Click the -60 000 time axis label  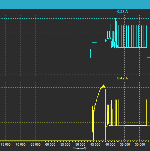(50, 144)
